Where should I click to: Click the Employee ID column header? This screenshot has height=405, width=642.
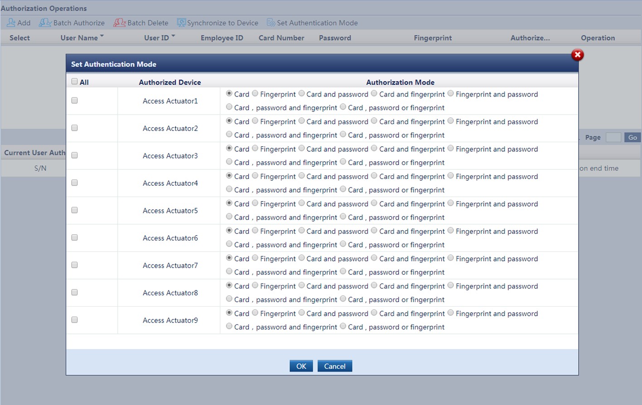click(222, 38)
